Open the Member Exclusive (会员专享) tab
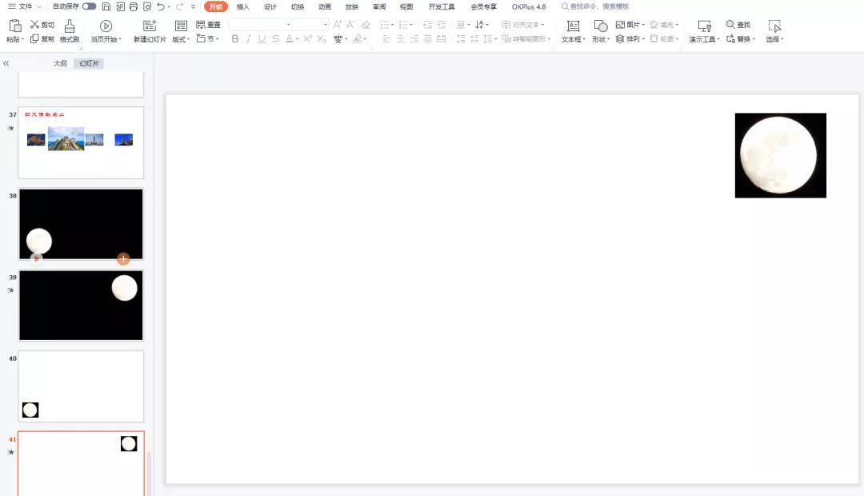Image resolution: width=864 pixels, height=496 pixels. point(483,6)
